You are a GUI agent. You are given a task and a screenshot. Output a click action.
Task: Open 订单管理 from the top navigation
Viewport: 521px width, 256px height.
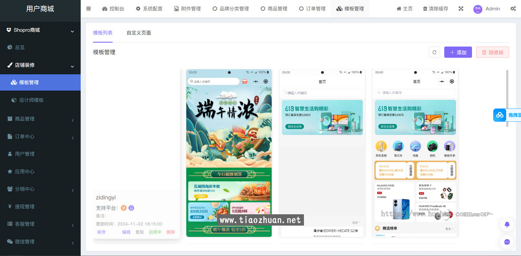click(x=312, y=8)
